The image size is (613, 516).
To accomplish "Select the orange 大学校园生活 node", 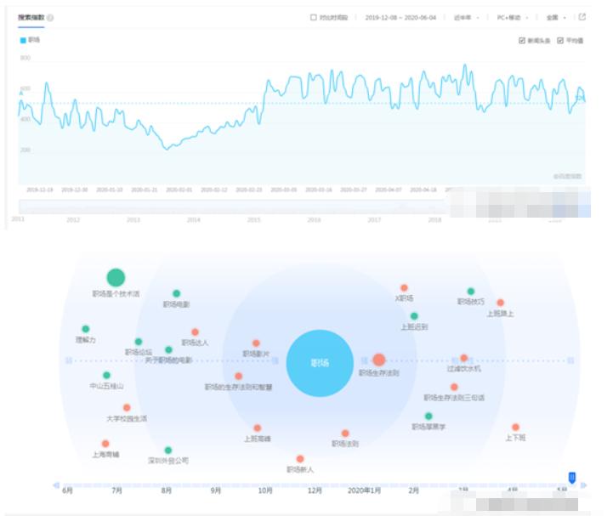I will (x=127, y=408).
